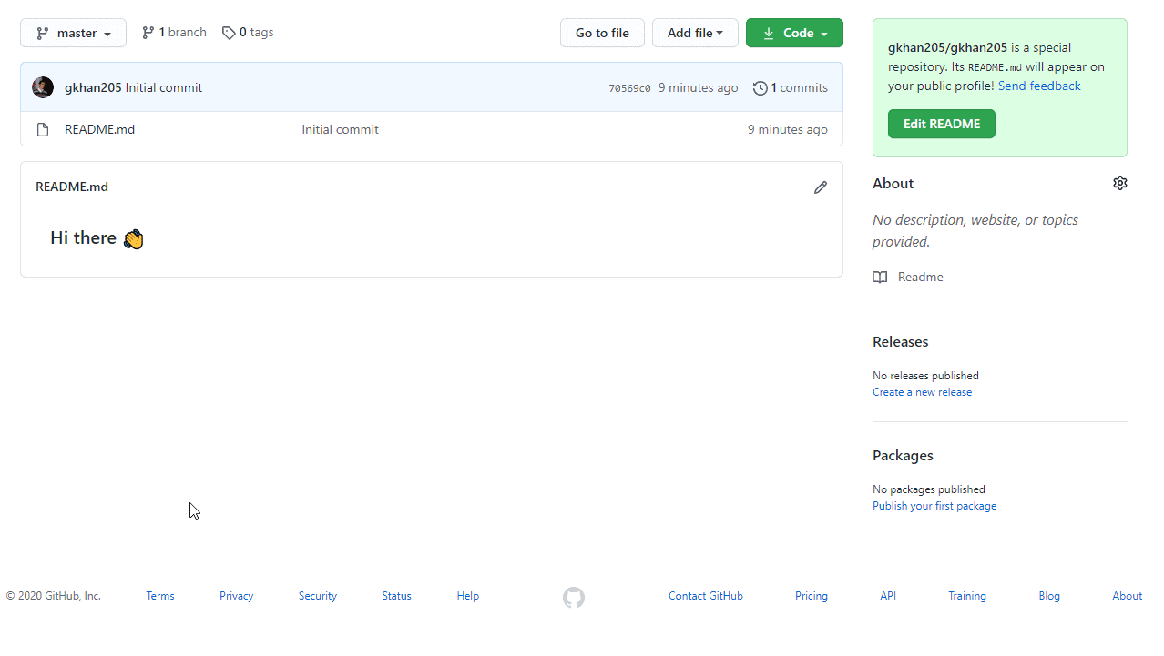Click the file icon beside README.md
This screenshot has width=1164, height=656.
click(43, 129)
